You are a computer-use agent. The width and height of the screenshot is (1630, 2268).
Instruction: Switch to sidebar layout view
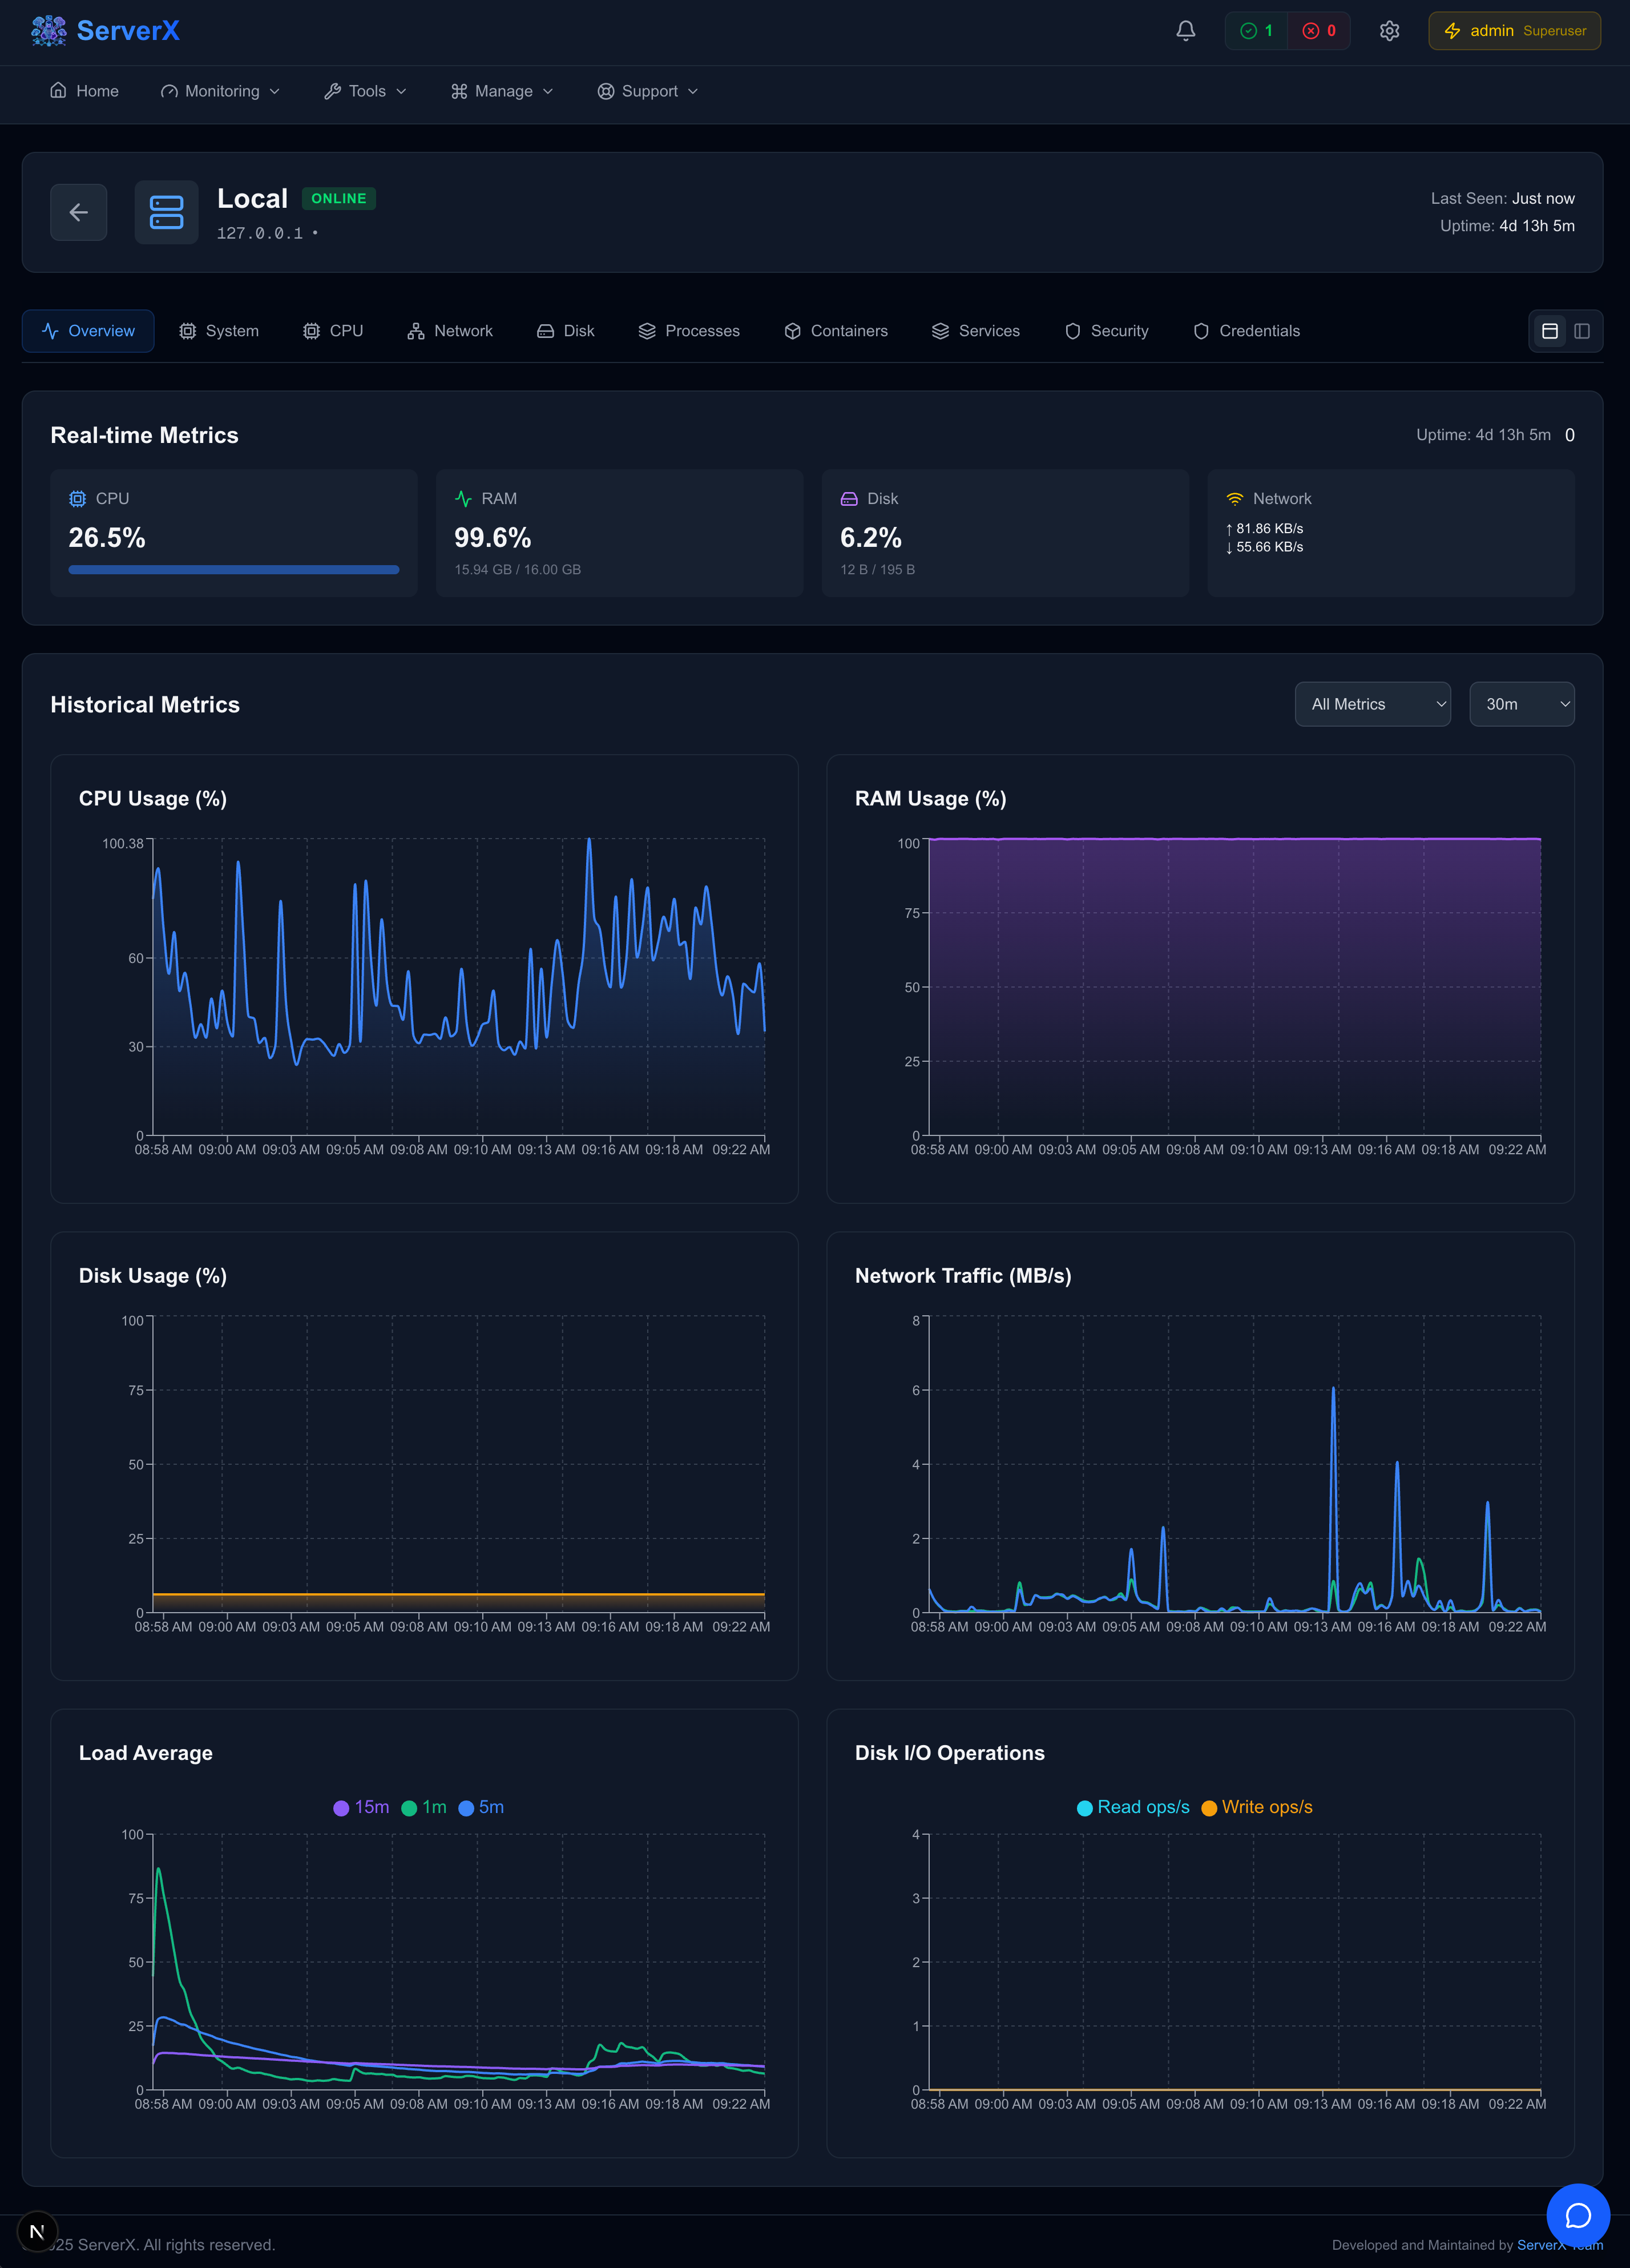point(1582,331)
